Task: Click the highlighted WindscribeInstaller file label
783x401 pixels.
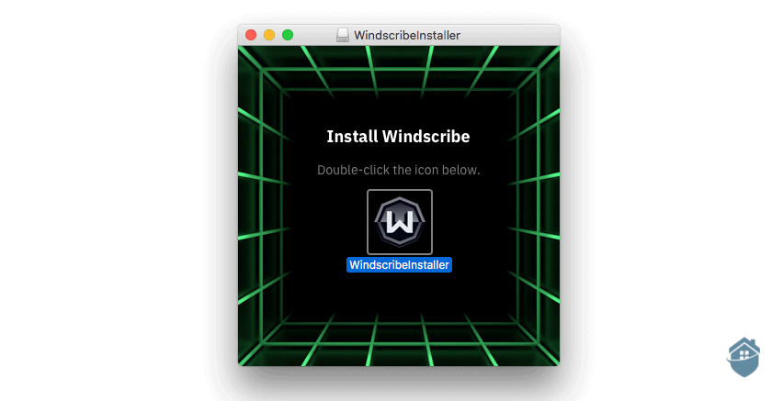Action: [x=399, y=265]
